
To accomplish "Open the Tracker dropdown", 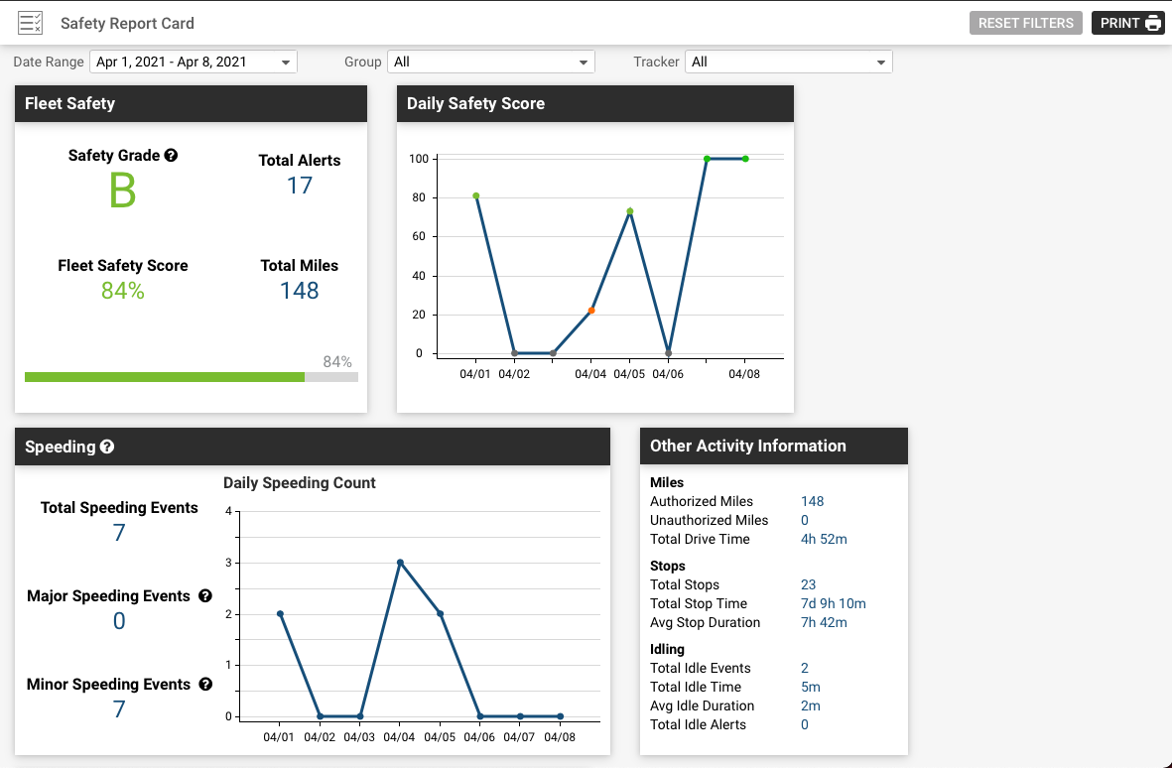I will tap(788, 61).
